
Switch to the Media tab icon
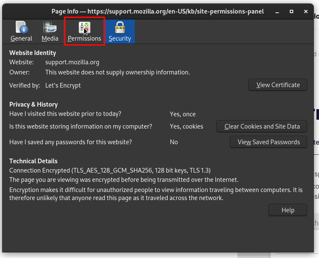pyautogui.click(x=50, y=27)
